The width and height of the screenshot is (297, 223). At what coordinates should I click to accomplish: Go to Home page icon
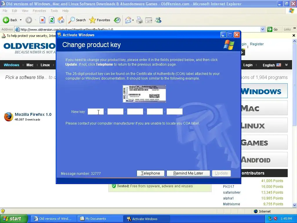[61, 20]
